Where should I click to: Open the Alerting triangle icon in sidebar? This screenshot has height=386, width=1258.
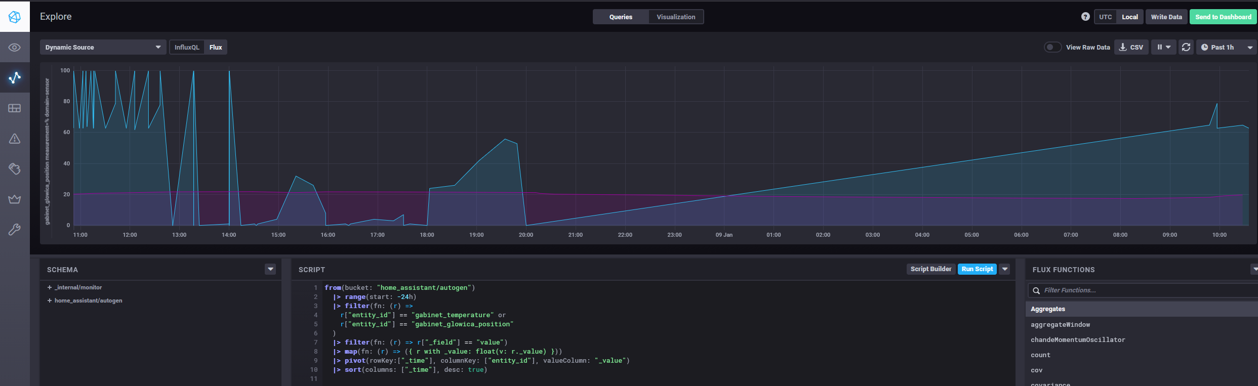point(15,139)
